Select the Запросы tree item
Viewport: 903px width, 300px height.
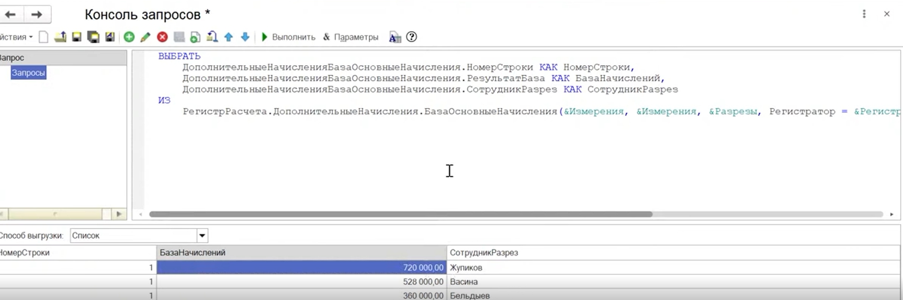[28, 73]
